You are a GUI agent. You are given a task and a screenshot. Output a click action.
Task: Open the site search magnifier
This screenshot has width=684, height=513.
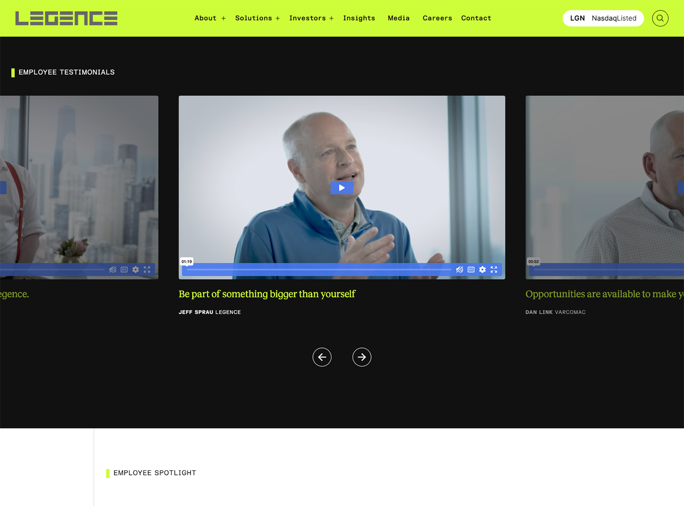click(x=660, y=18)
